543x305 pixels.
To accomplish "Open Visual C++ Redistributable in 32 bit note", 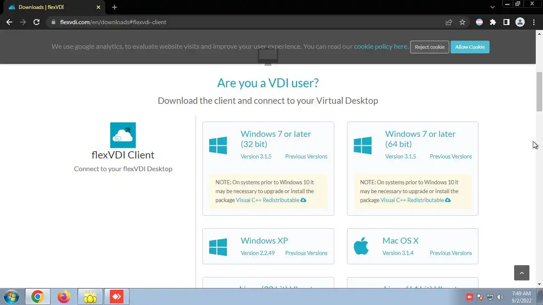I will coord(271,200).
